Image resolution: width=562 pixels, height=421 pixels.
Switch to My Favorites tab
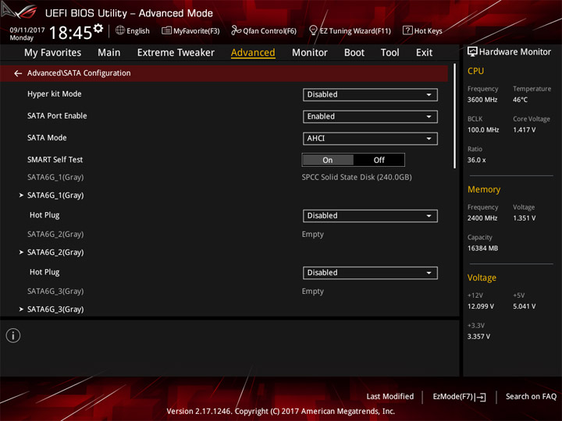pyautogui.click(x=53, y=53)
